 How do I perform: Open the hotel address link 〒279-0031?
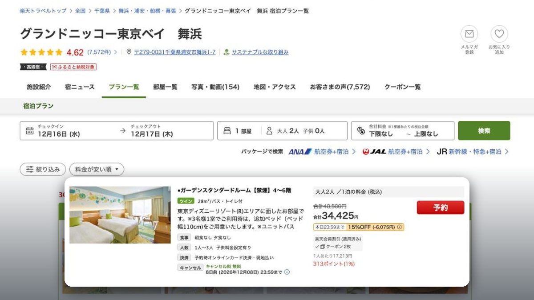point(175,52)
